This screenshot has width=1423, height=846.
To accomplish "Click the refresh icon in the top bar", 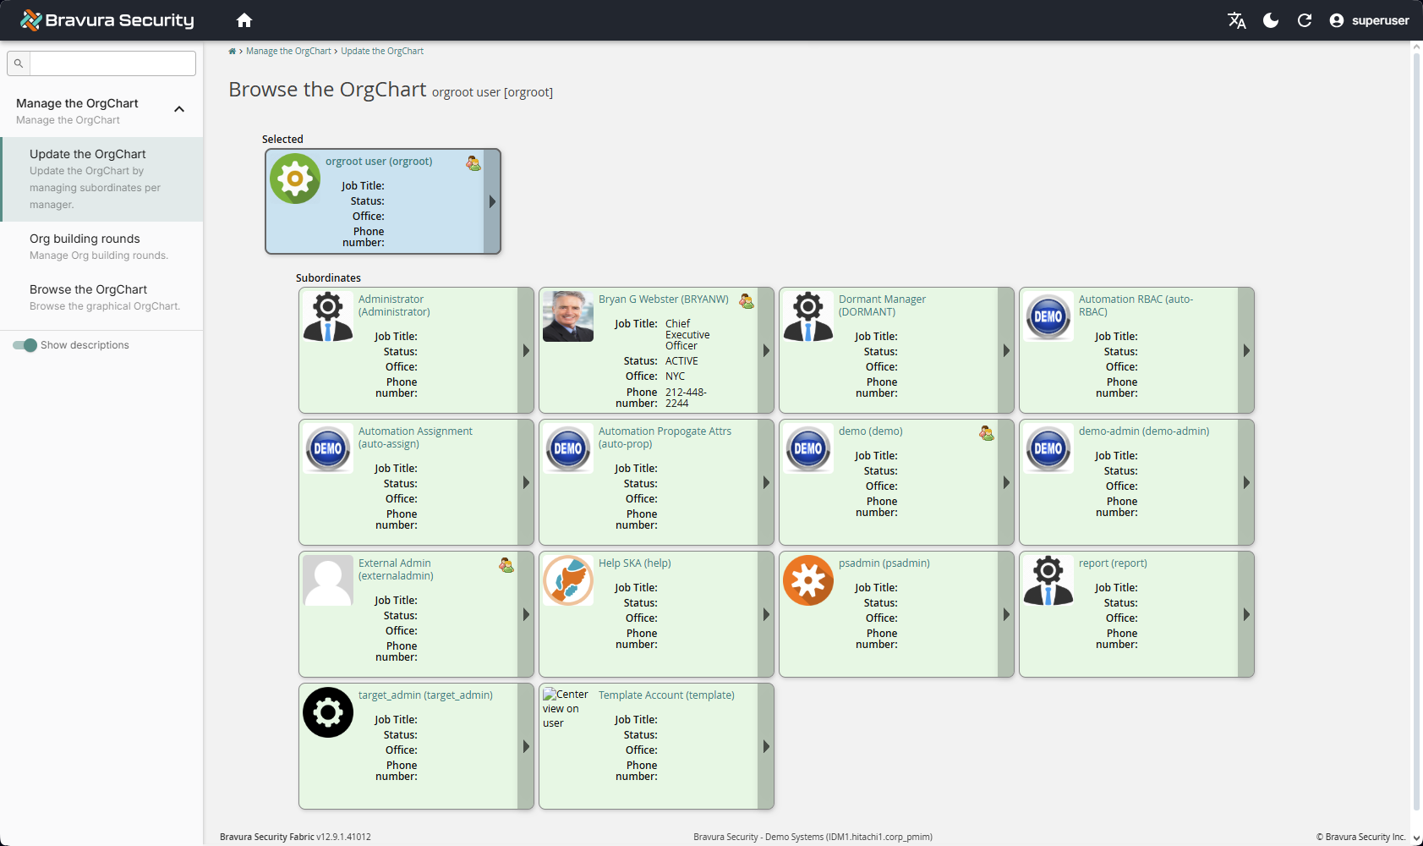I will 1305,20.
